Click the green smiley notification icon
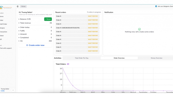 click(x=139, y=29)
